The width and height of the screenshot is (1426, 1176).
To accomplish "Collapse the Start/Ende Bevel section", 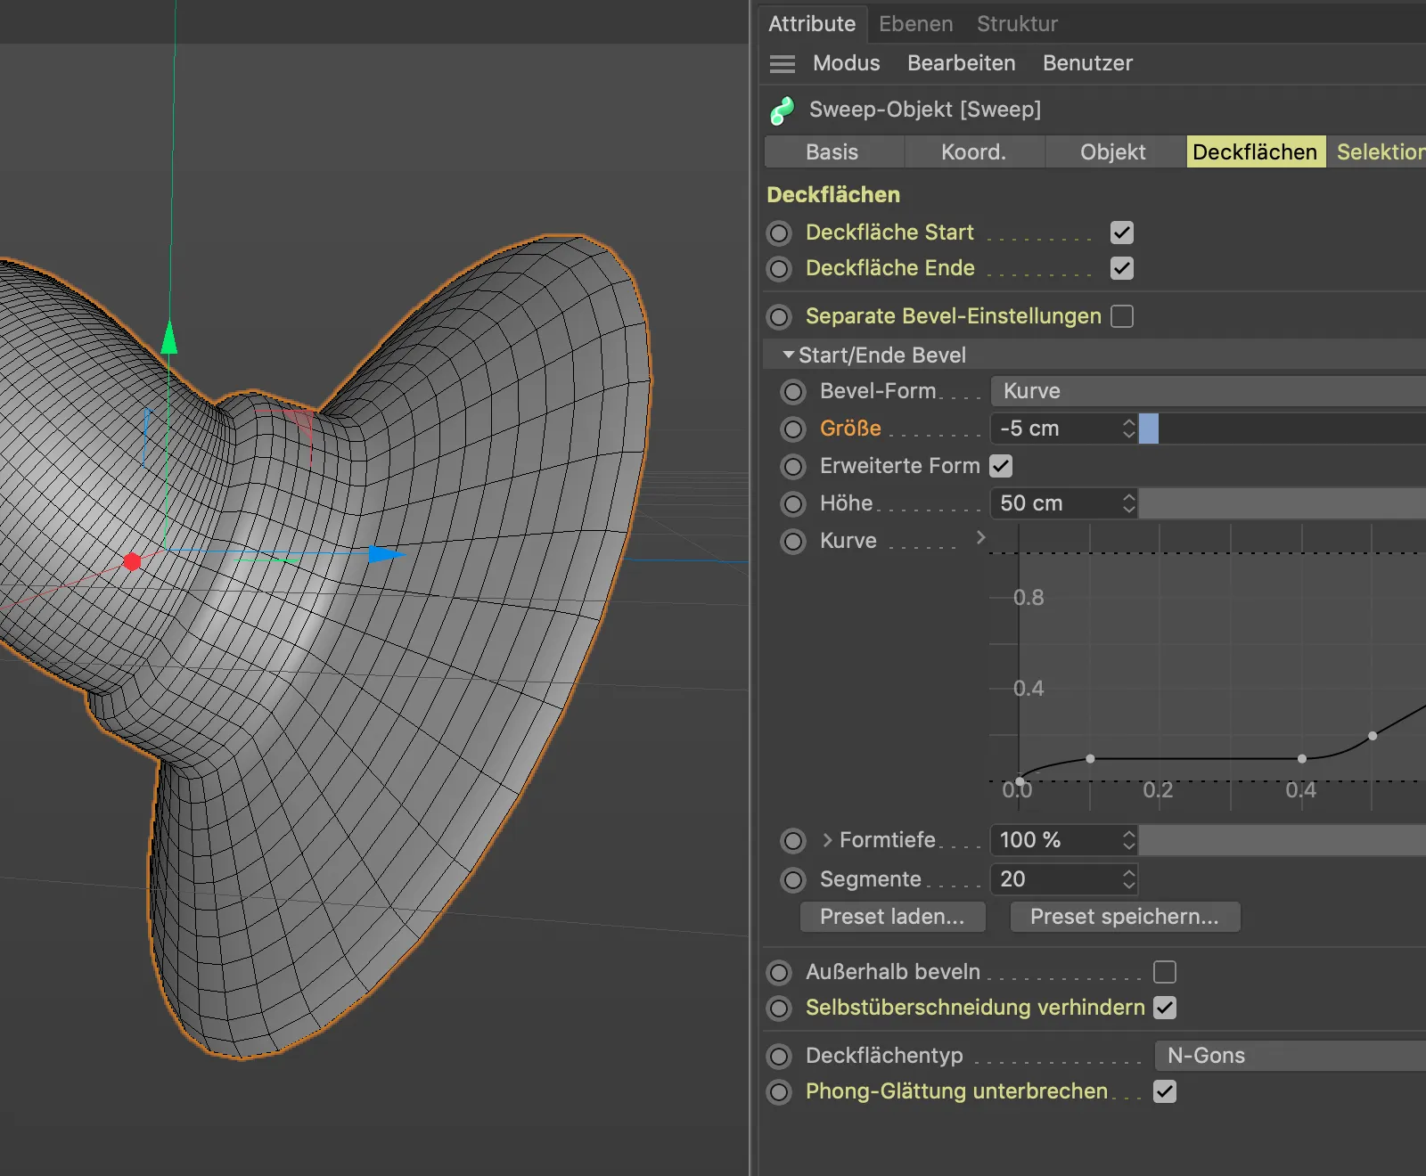I will [788, 355].
